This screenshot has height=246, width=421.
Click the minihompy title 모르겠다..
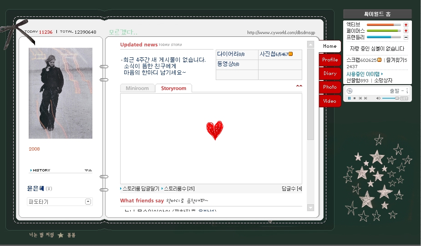pyautogui.click(x=123, y=32)
